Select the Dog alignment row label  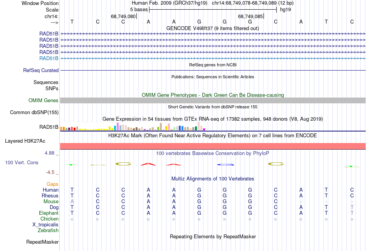54,207
